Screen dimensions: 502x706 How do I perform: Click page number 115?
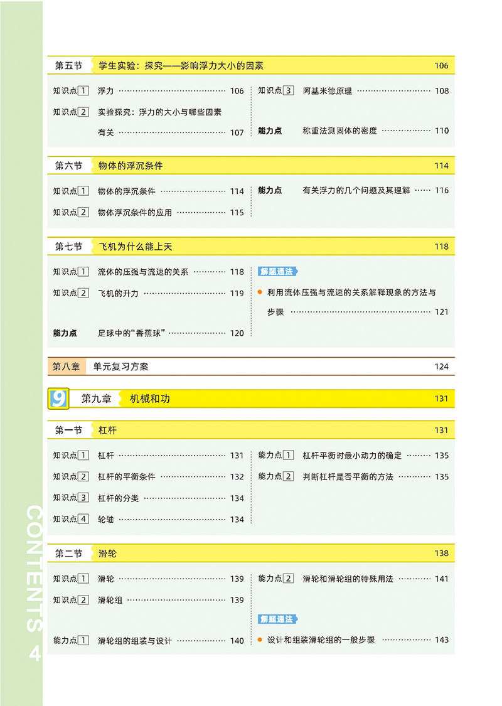click(x=237, y=213)
